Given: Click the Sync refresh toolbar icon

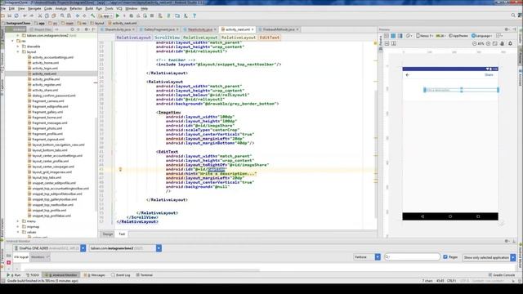Looking at the screenshot, I should [16, 16].
